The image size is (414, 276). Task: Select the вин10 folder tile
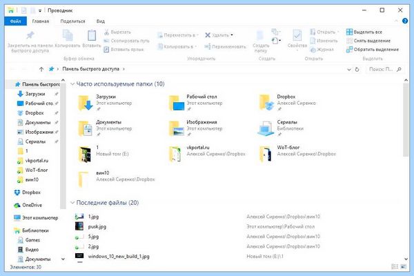coord(116,179)
